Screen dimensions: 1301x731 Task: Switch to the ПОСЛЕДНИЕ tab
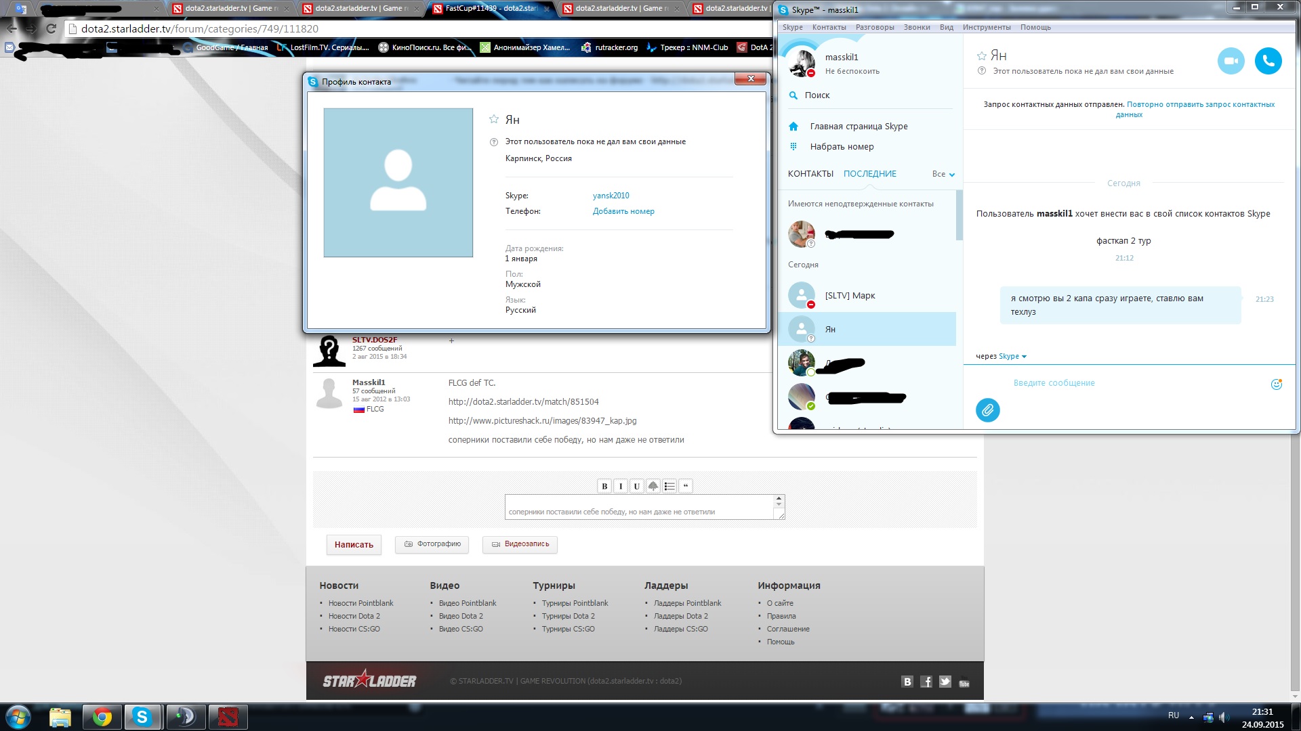pyautogui.click(x=869, y=174)
